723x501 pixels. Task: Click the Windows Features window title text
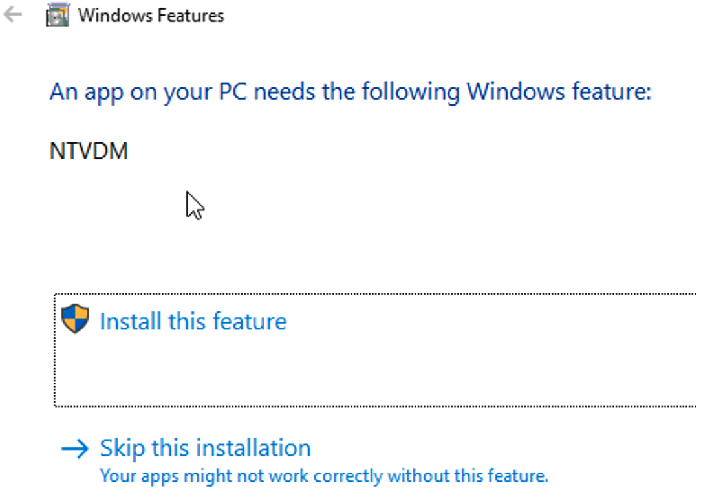point(151,16)
